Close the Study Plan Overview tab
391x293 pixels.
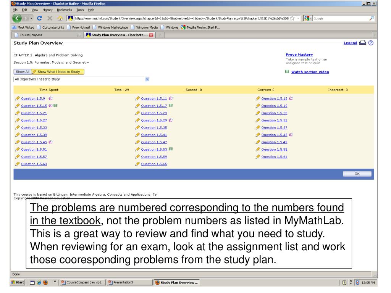click(151, 35)
